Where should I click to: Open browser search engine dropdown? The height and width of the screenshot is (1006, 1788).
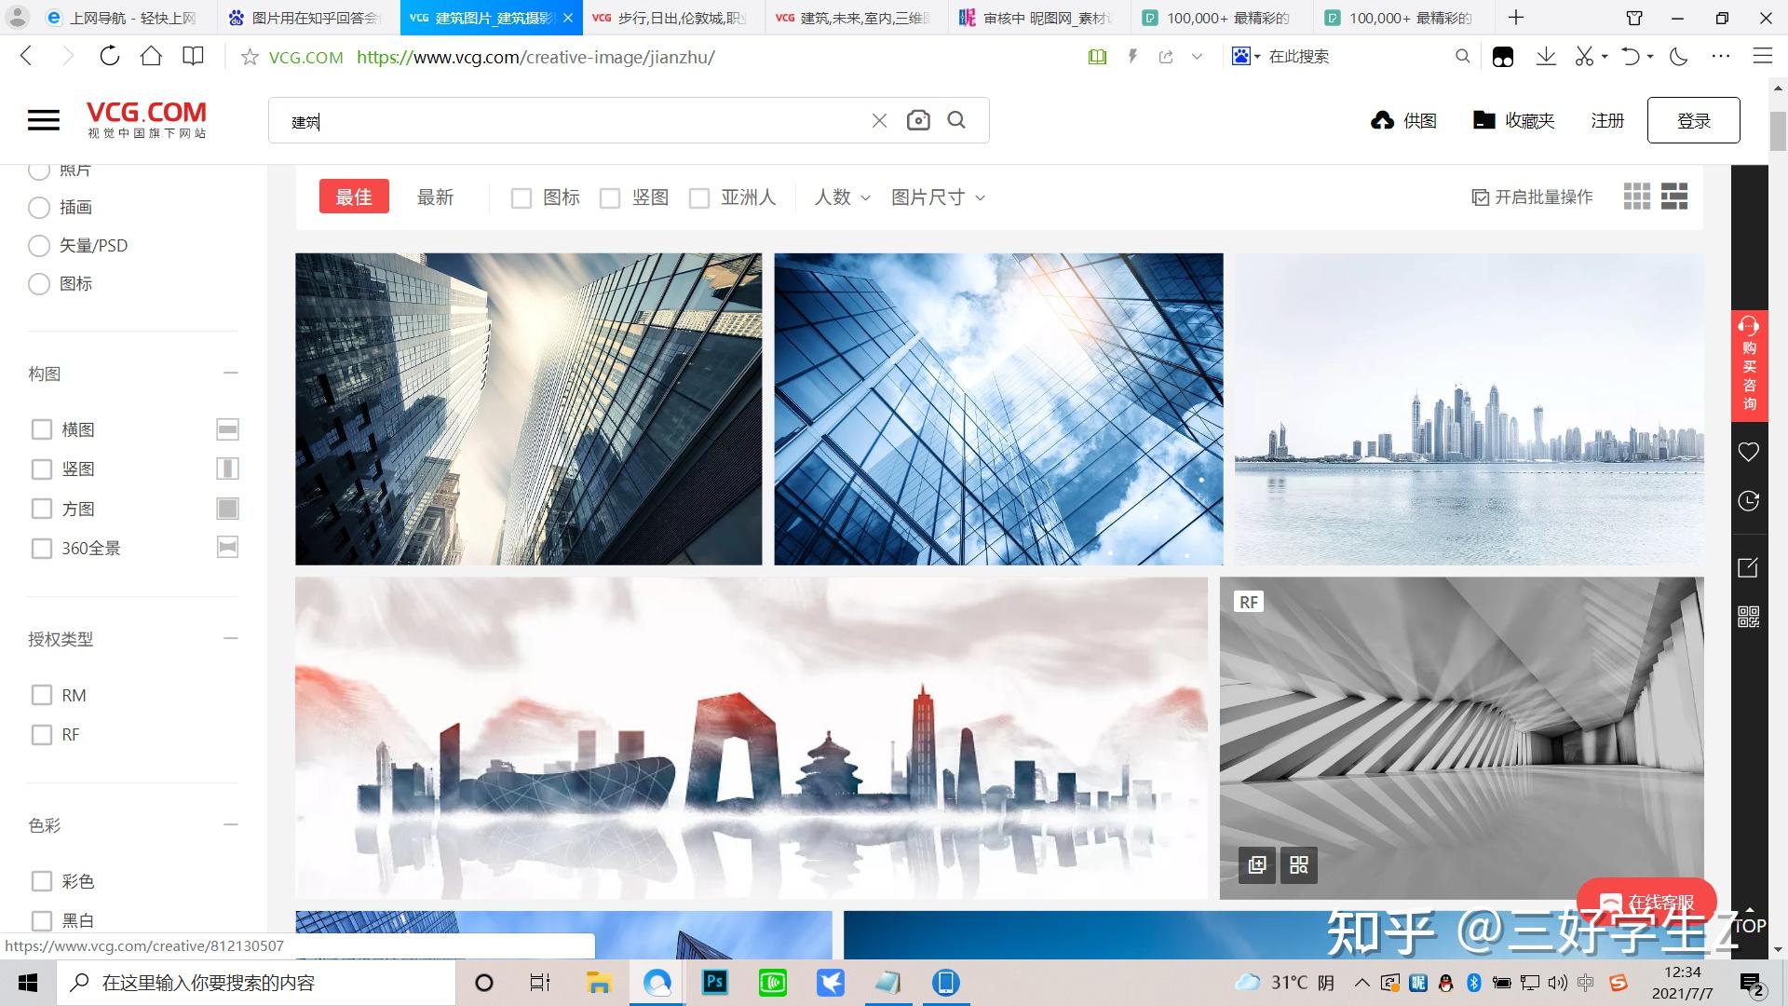(x=1246, y=57)
